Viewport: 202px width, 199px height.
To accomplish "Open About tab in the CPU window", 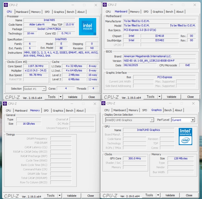I will (81, 12).
